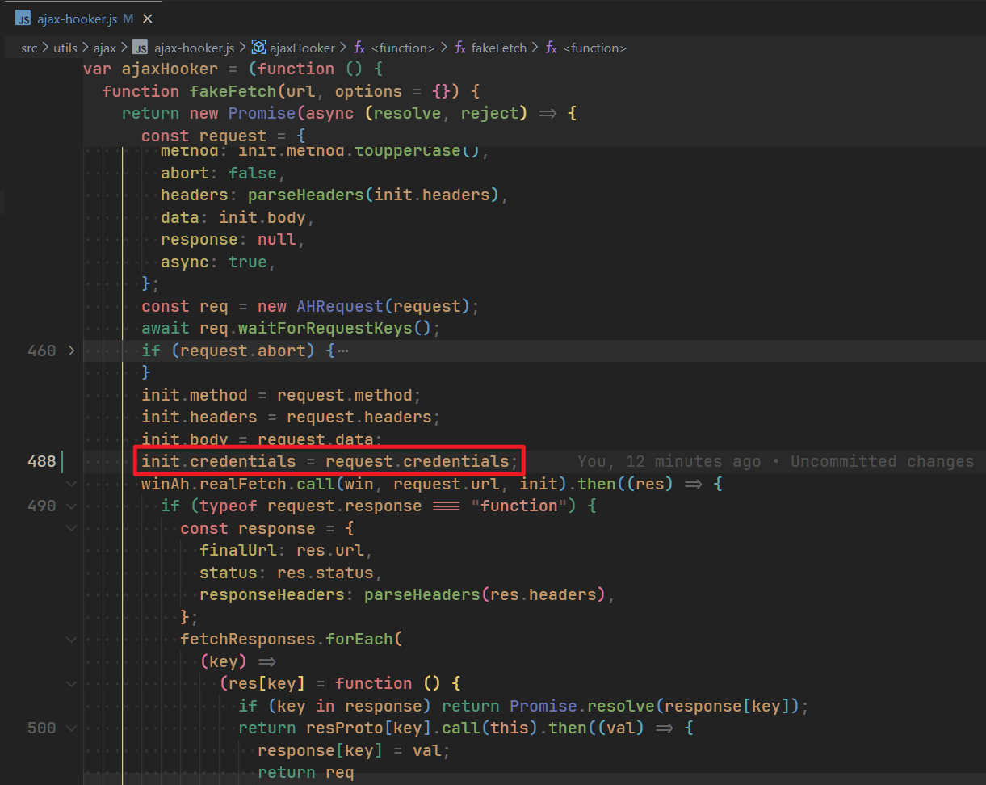
Task: Click the git blame annotation "You, 12 minutes ago"
Action: 669,461
